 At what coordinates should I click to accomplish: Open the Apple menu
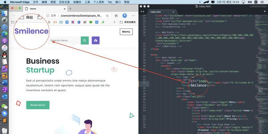point(5,2)
